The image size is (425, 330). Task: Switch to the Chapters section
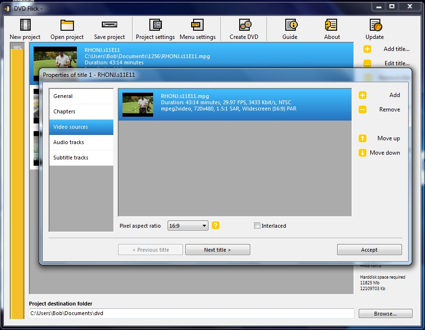[81, 112]
